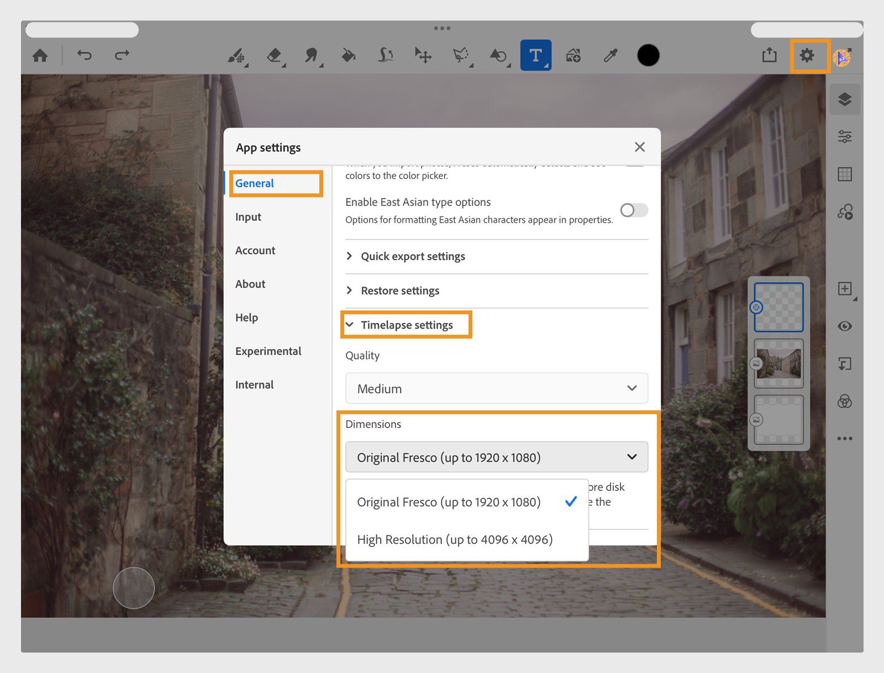Viewport: 884px width, 673px height.
Task: Select the Paint bucket fill tool
Action: tap(348, 55)
